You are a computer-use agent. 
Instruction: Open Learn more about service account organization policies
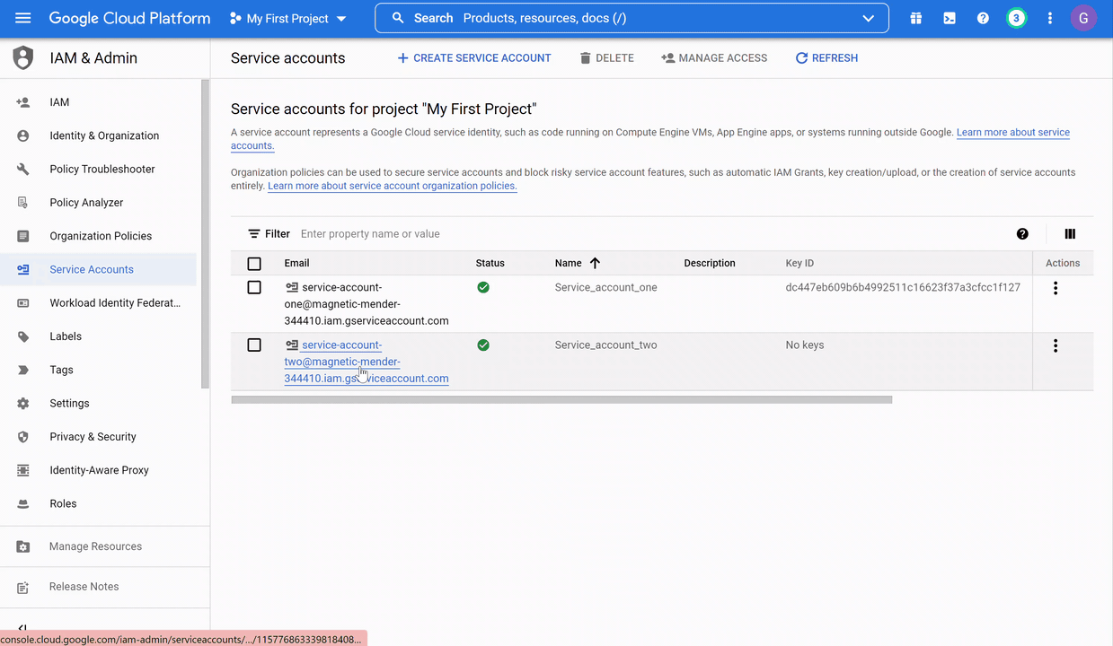click(x=393, y=186)
